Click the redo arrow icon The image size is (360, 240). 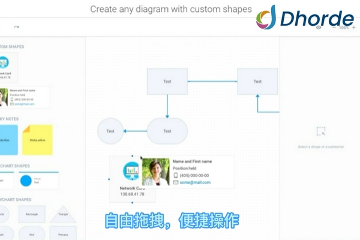click(16, 27)
